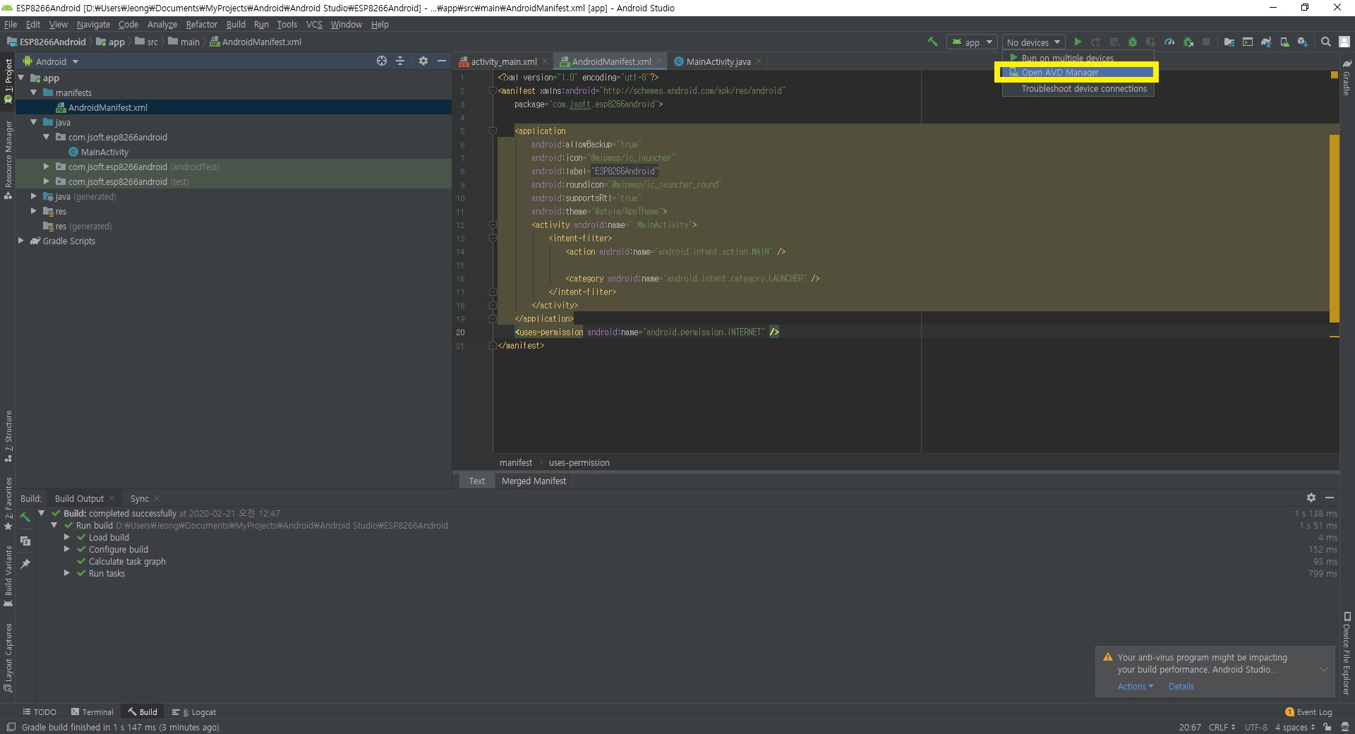Click the stop square icon in toolbar
The height and width of the screenshot is (734, 1355).
1206,42
